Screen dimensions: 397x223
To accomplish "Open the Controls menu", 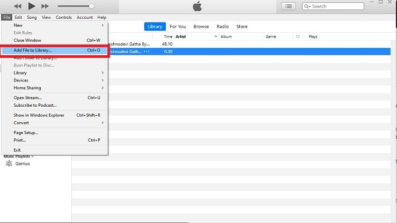I will point(64,17).
